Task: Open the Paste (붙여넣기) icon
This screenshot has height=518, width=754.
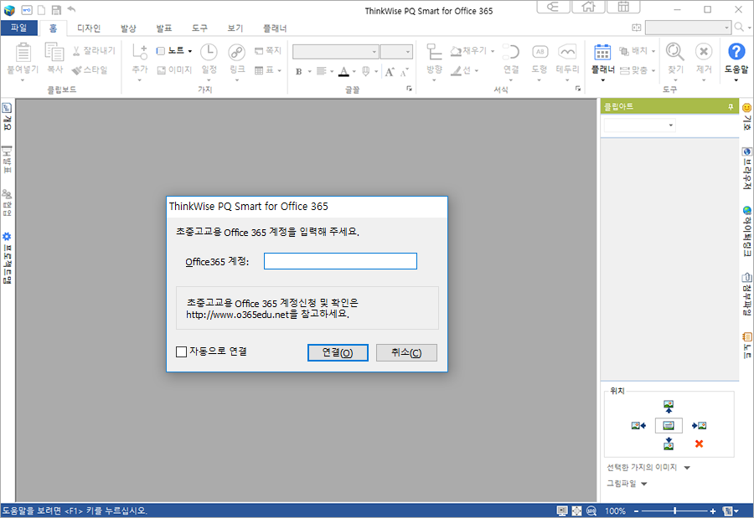Action: 23,53
